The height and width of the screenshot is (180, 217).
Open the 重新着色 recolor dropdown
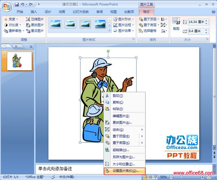pyautogui.click(x=14, y=31)
